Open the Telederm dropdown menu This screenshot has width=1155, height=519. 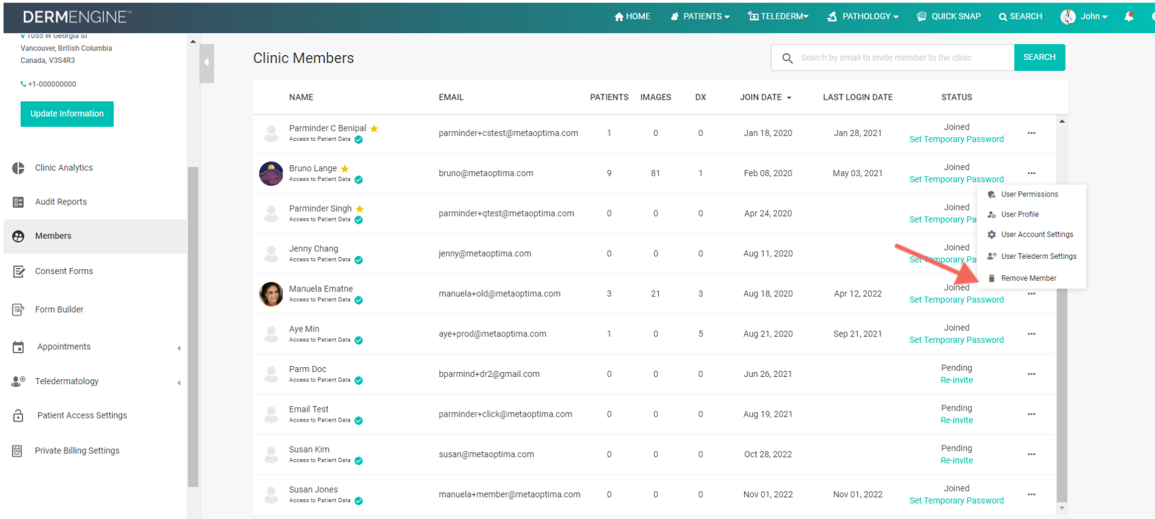pos(778,16)
